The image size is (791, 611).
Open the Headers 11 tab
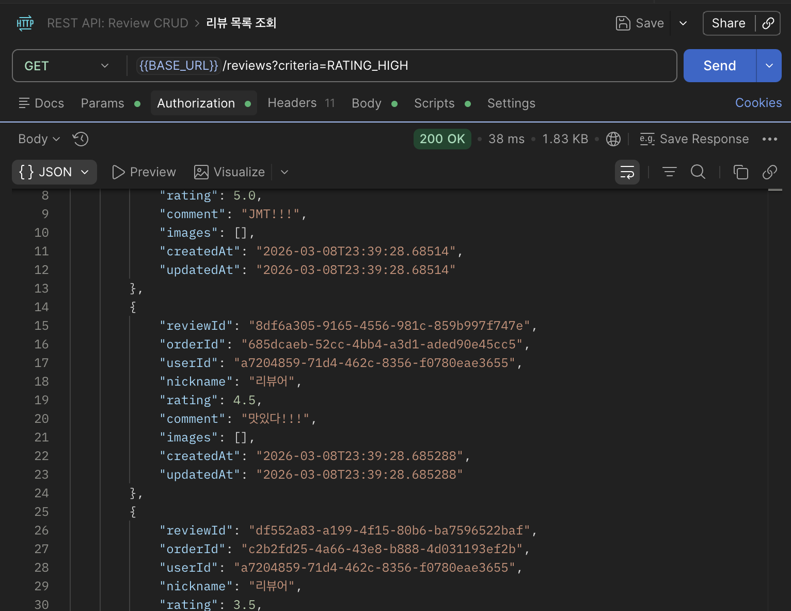click(301, 103)
